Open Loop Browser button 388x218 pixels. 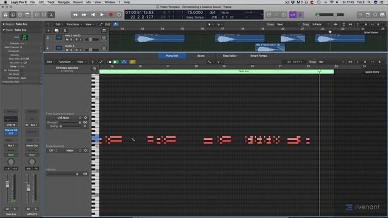pos(375,15)
